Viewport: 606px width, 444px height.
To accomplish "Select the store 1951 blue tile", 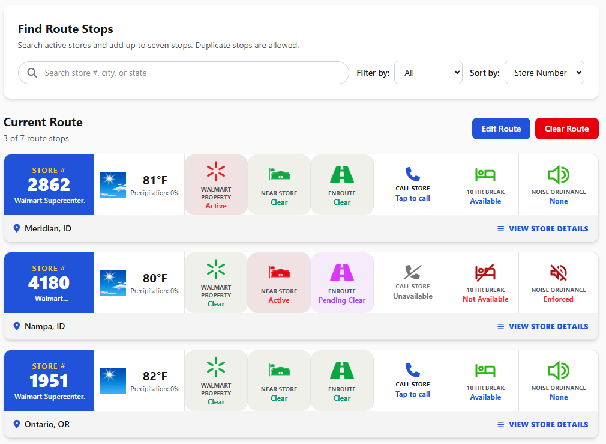I will [49, 380].
